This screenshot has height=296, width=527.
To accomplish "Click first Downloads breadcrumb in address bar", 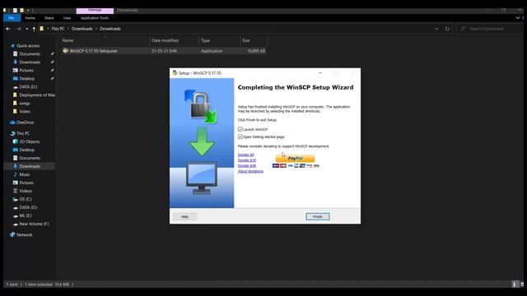I will point(82,29).
